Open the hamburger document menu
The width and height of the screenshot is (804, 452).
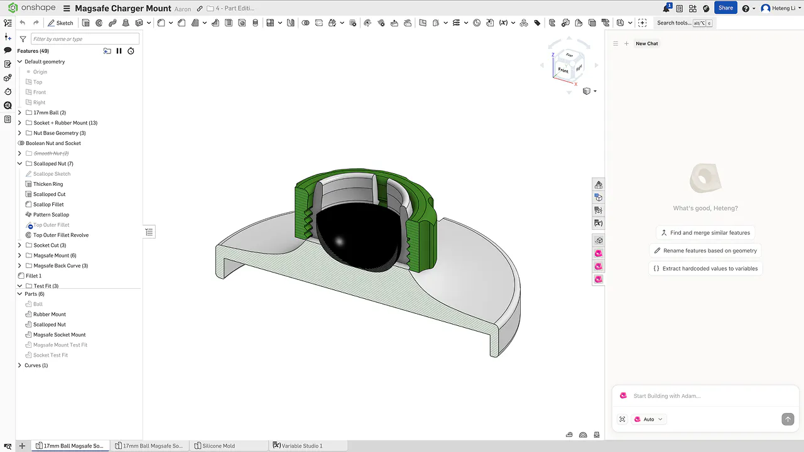click(x=67, y=8)
